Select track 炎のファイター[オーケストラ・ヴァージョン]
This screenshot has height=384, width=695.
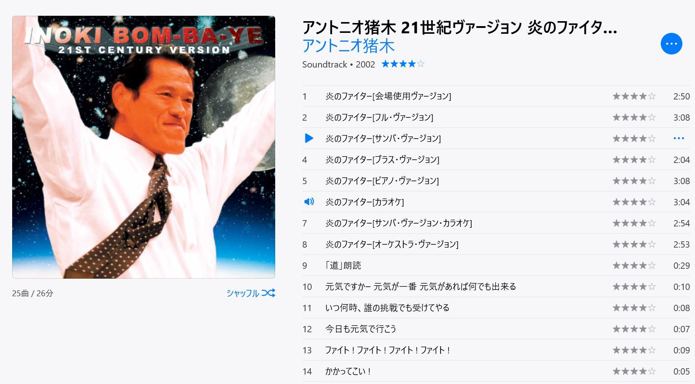pyautogui.click(x=496, y=244)
